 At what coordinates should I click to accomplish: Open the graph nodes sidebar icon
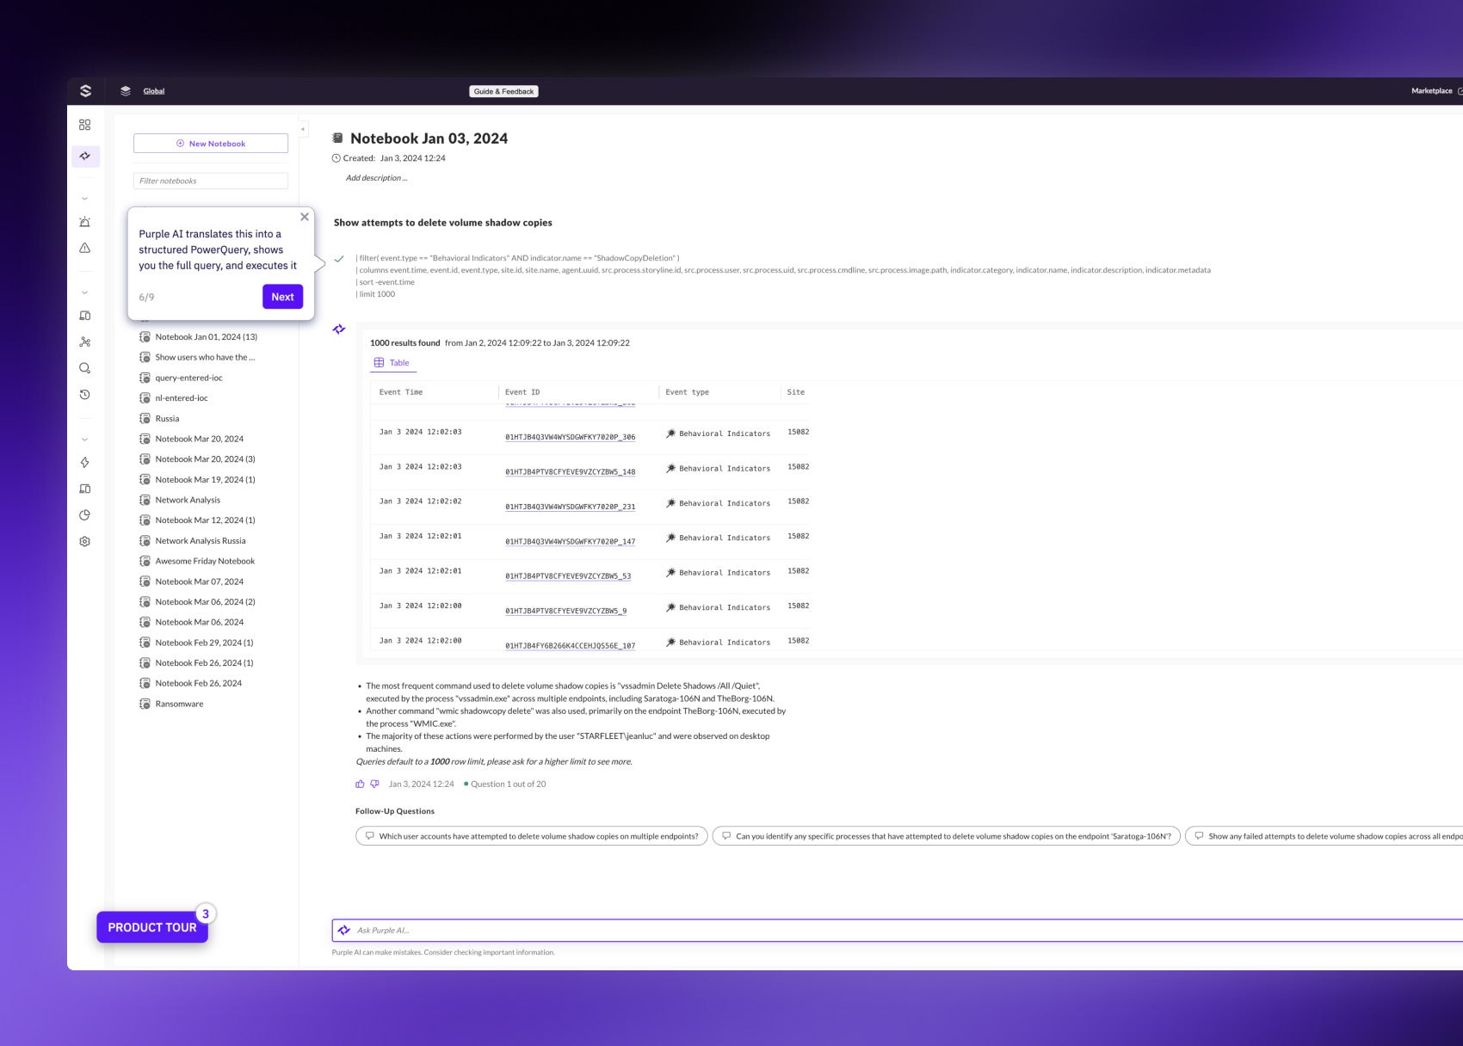click(x=84, y=341)
